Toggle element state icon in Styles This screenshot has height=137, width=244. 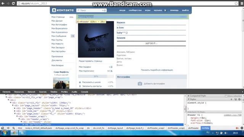pyautogui.click(x=236, y=99)
